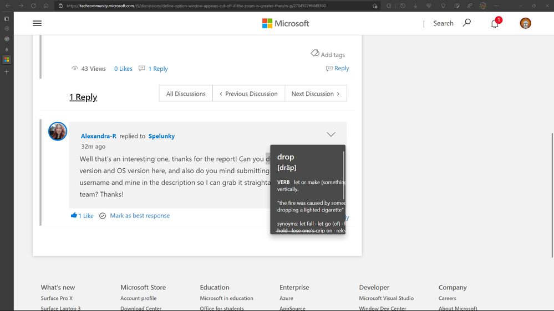Click the Microsoft logo
This screenshot has width=554, height=311.
click(286, 23)
